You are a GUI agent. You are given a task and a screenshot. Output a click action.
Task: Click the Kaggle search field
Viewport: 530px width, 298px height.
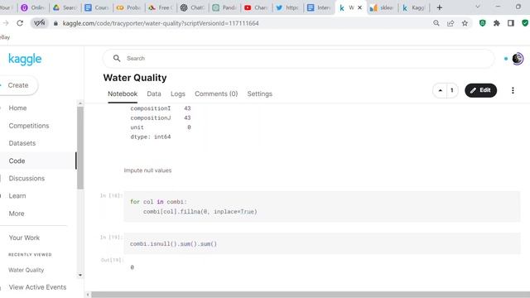click(298, 59)
